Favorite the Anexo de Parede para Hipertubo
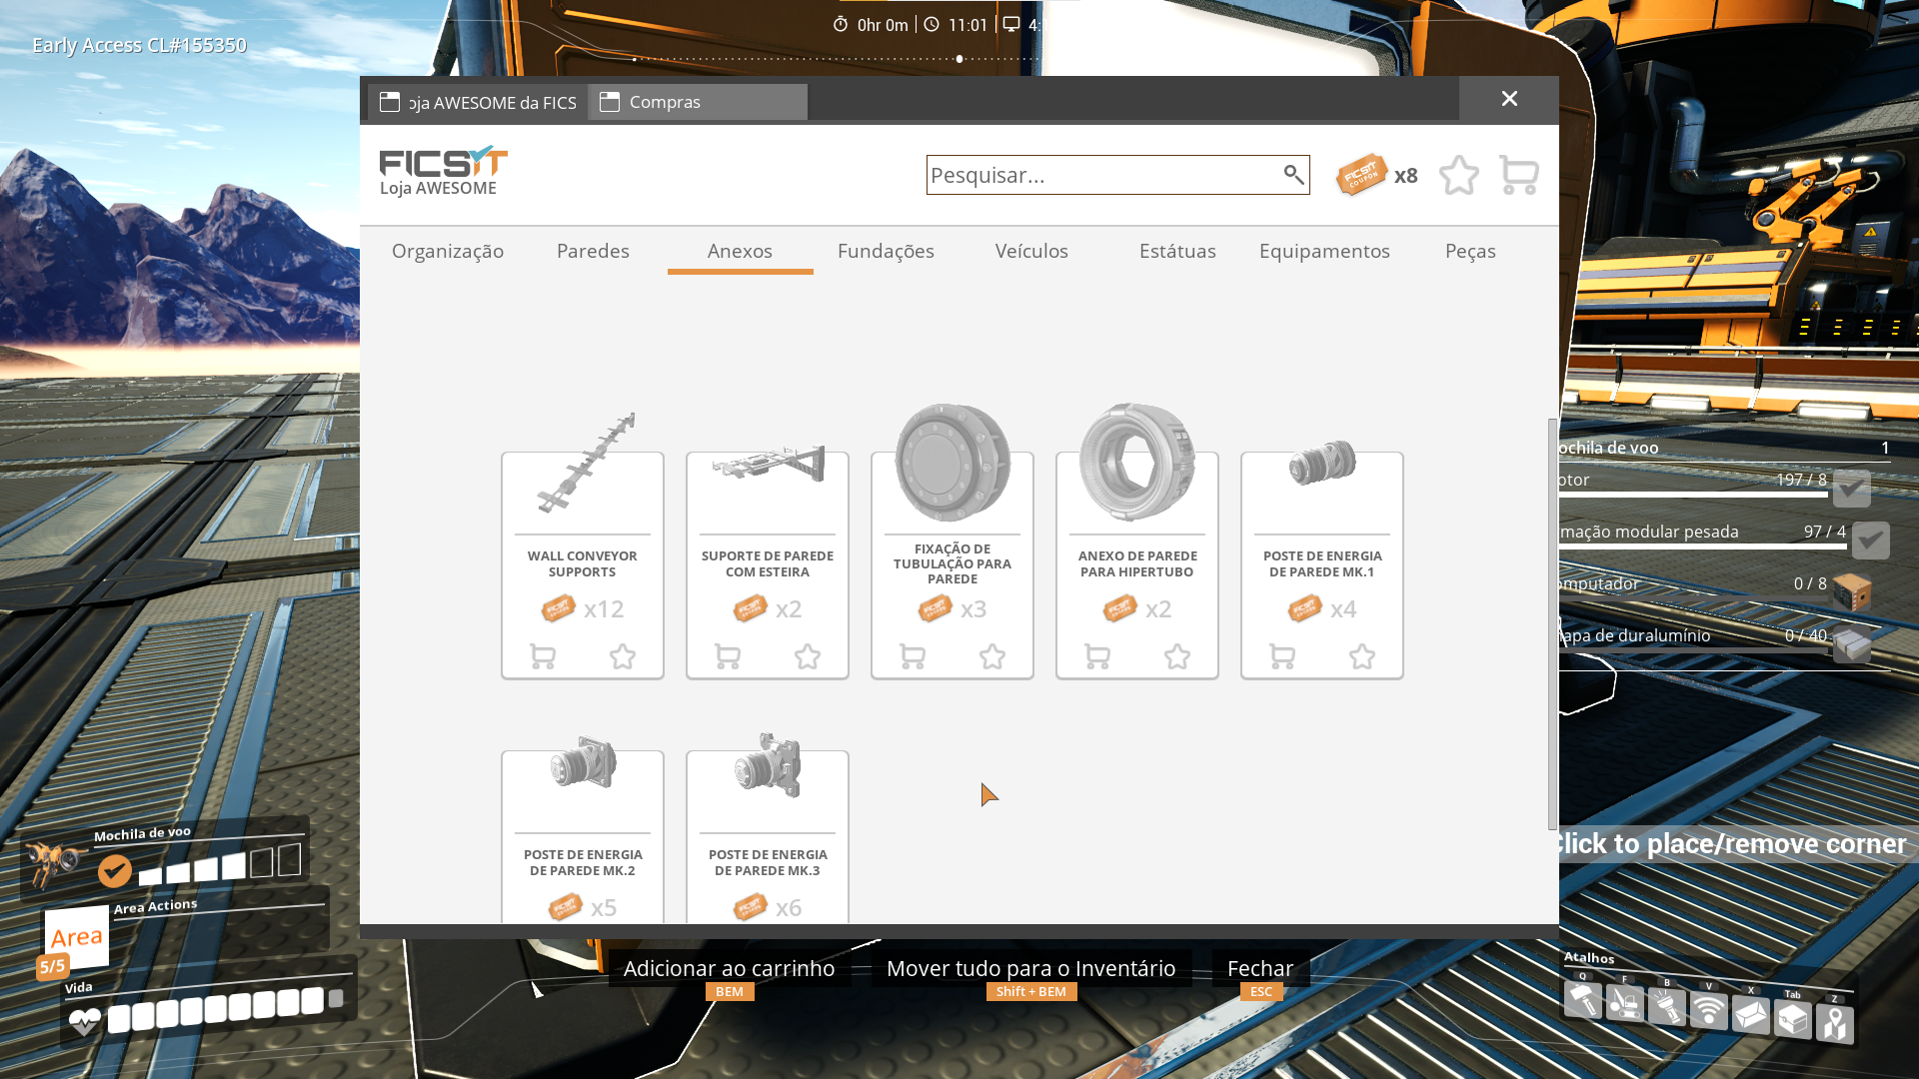 point(1177,656)
